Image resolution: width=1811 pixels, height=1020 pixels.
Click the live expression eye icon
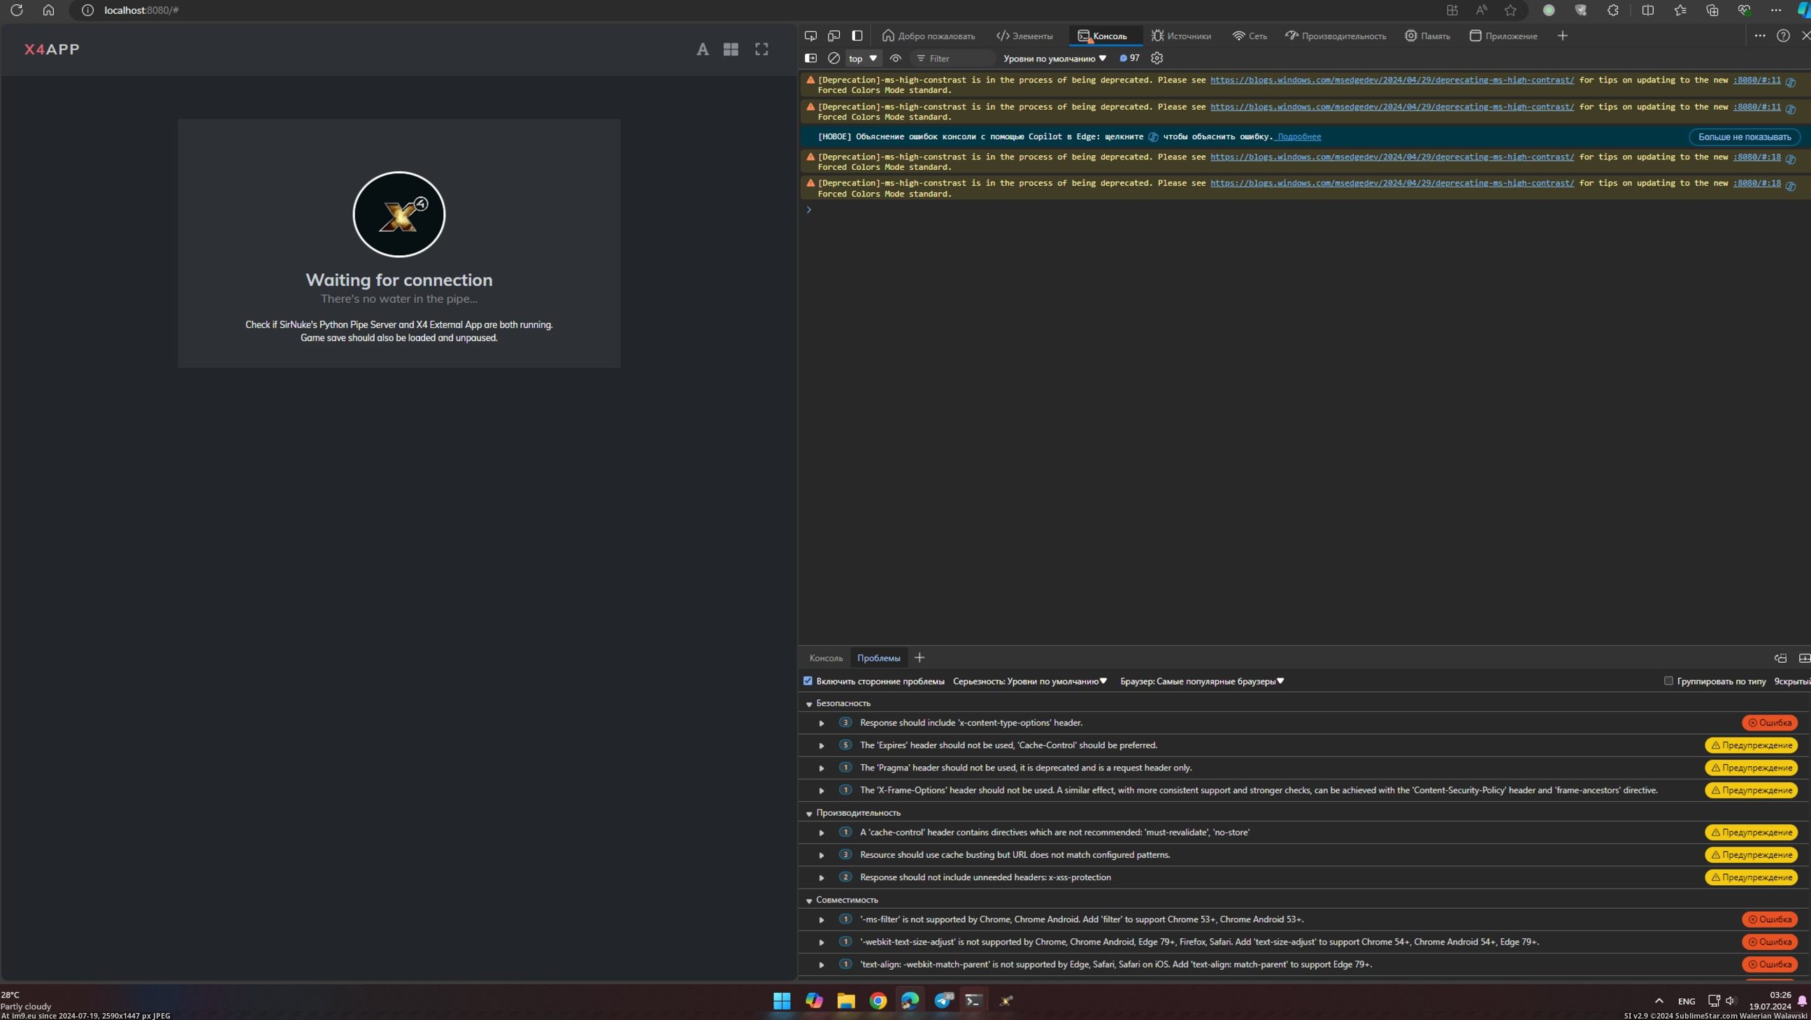pyautogui.click(x=895, y=58)
